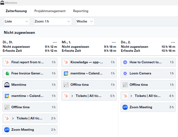Select Thursday's 'Zoom Meeting' 3 h entry
The height and width of the screenshot is (137, 178).
(148, 107)
